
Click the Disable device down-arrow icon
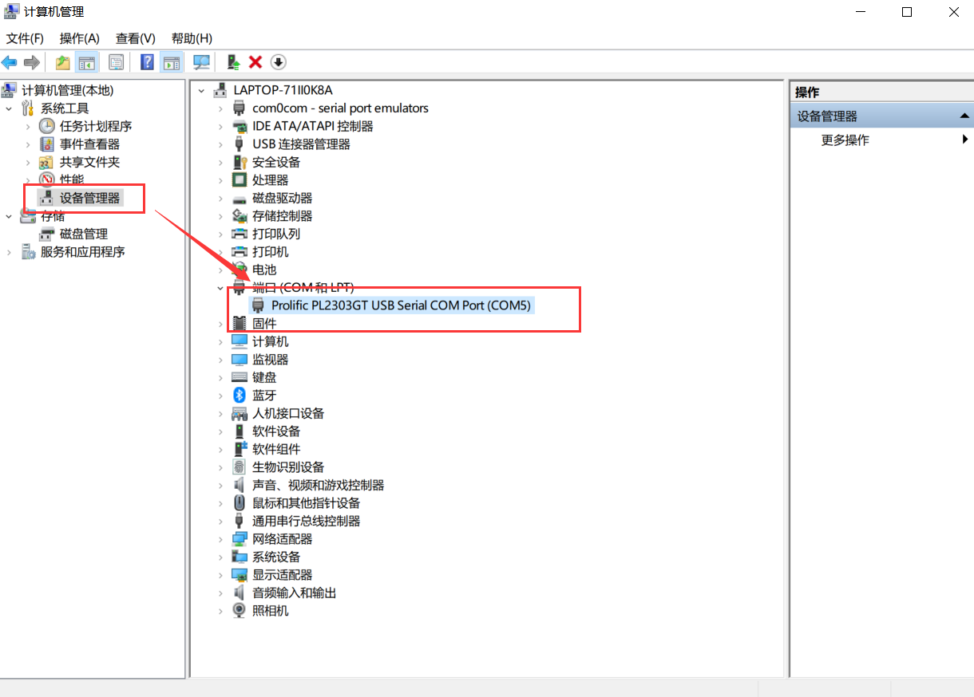click(x=278, y=62)
